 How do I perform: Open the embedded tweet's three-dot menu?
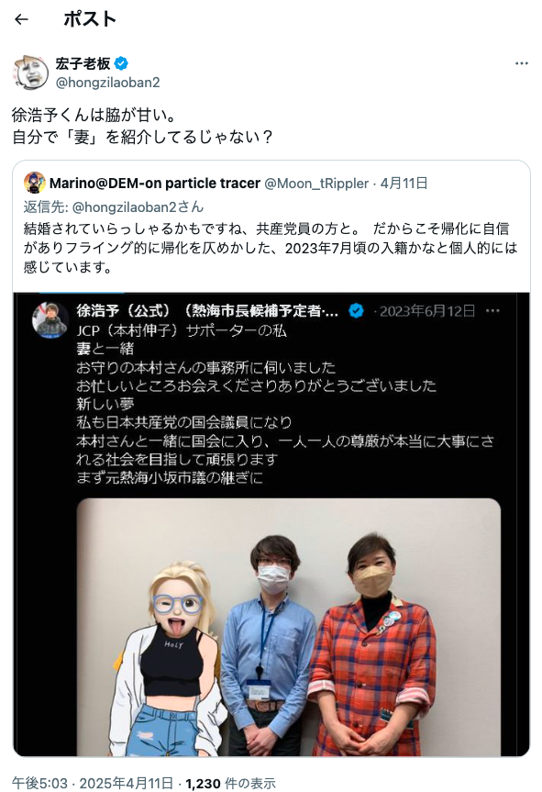tap(492, 310)
